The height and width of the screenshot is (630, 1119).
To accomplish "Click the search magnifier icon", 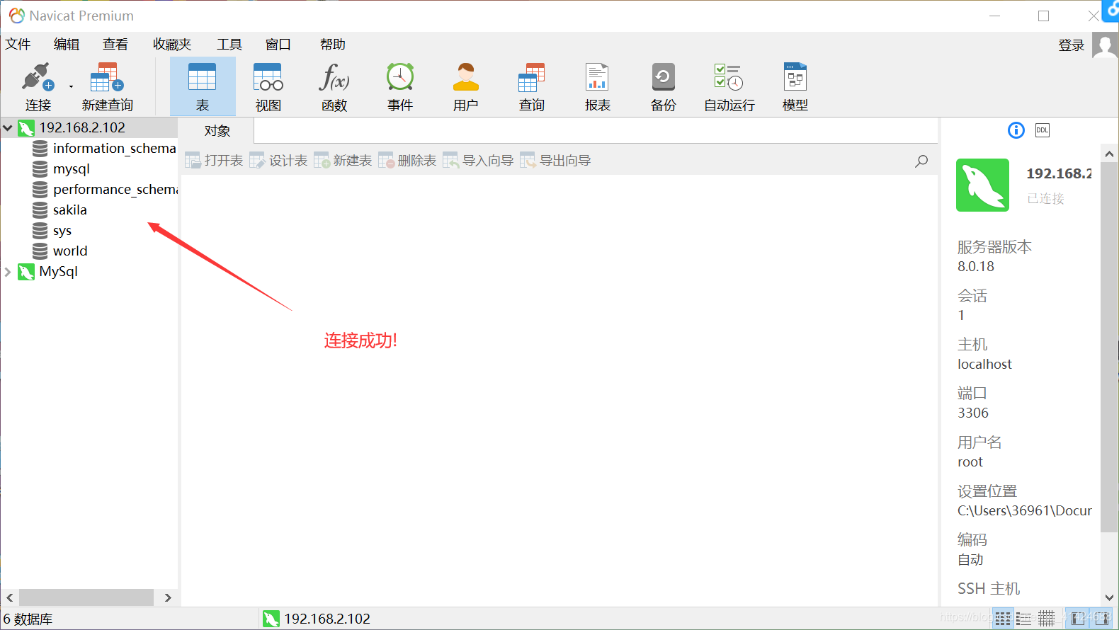I will [x=921, y=161].
